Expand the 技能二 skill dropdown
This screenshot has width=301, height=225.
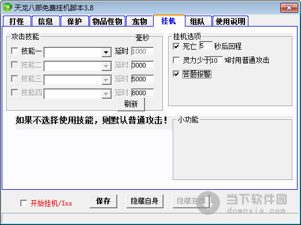(x=106, y=66)
